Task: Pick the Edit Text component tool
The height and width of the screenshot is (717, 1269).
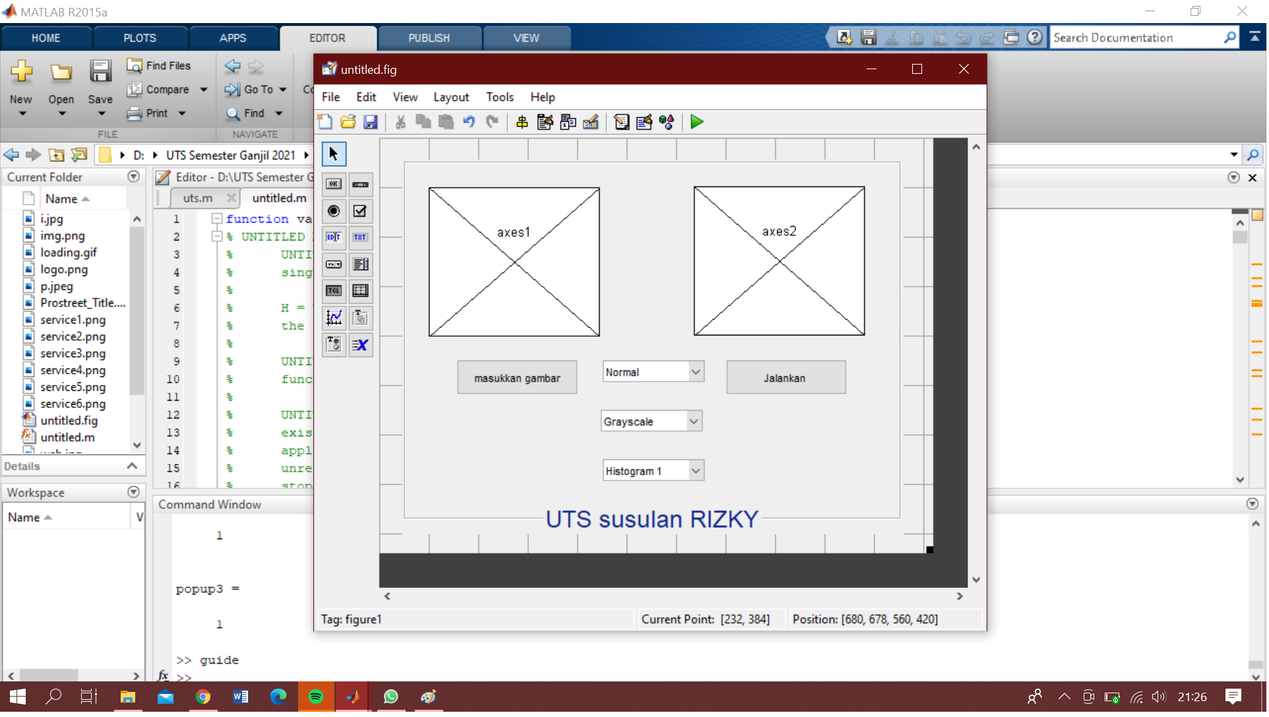Action: click(x=334, y=238)
